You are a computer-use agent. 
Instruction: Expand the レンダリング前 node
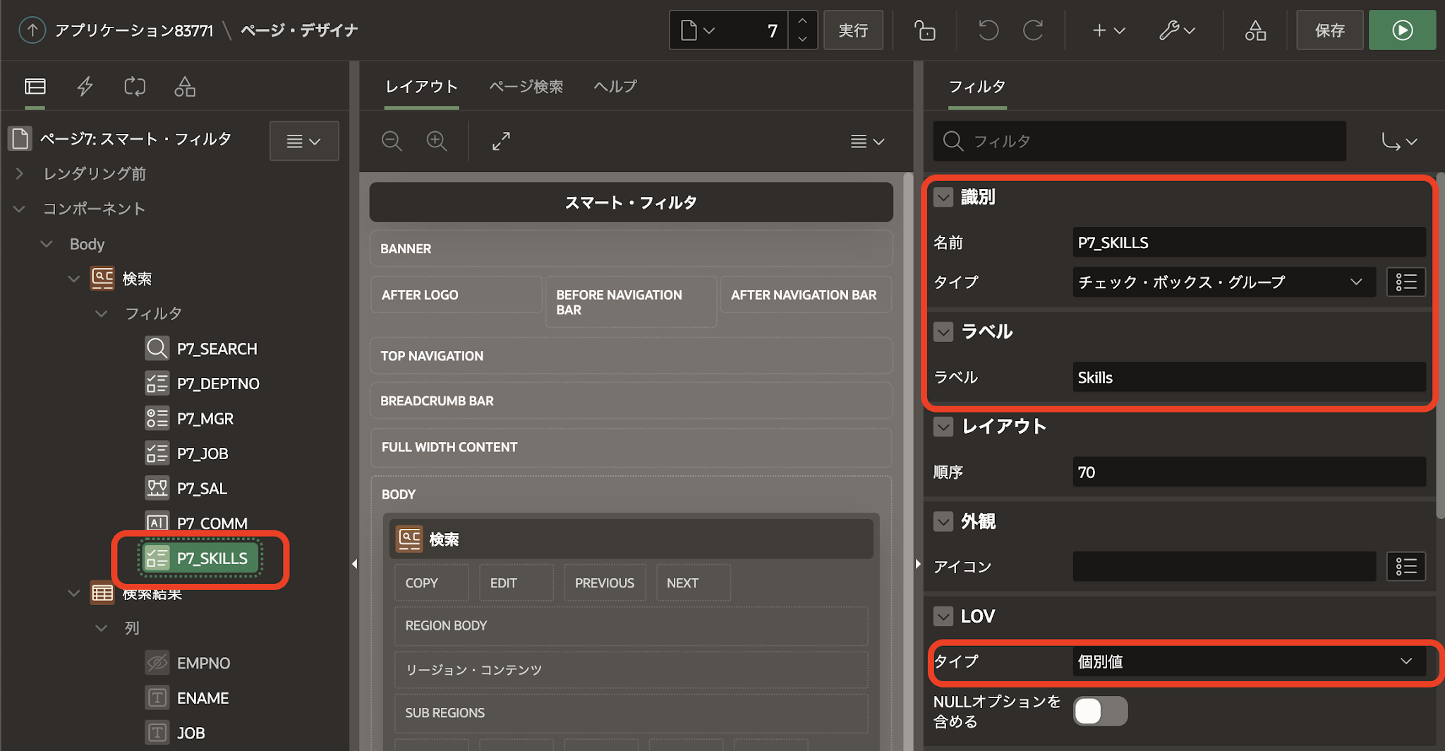click(x=20, y=173)
